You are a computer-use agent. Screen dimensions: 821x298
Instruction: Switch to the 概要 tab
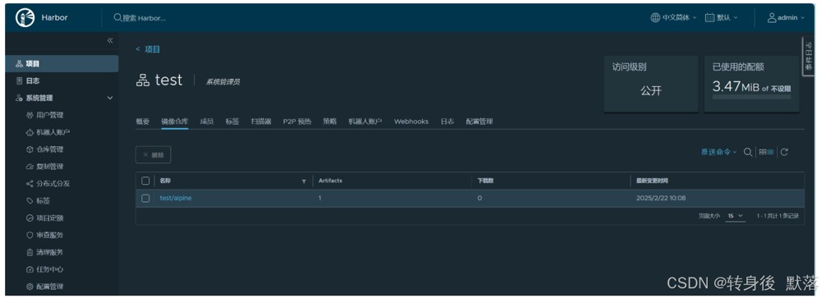coord(142,121)
